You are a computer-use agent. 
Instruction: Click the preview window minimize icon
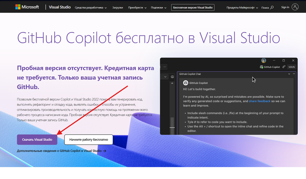click(x=274, y=60)
